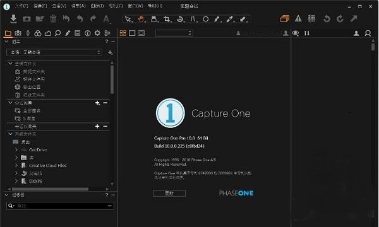379x227 pixels.
Task: Toggle the single primary view mode
Action: tap(132, 33)
